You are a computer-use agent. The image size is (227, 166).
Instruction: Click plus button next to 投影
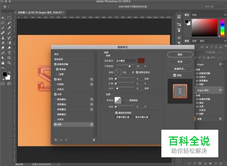pyautogui.click(x=91, y=124)
